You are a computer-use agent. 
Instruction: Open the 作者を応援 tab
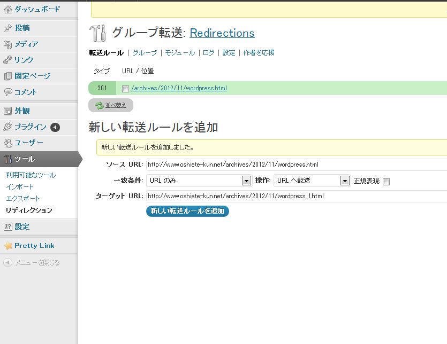(259, 53)
